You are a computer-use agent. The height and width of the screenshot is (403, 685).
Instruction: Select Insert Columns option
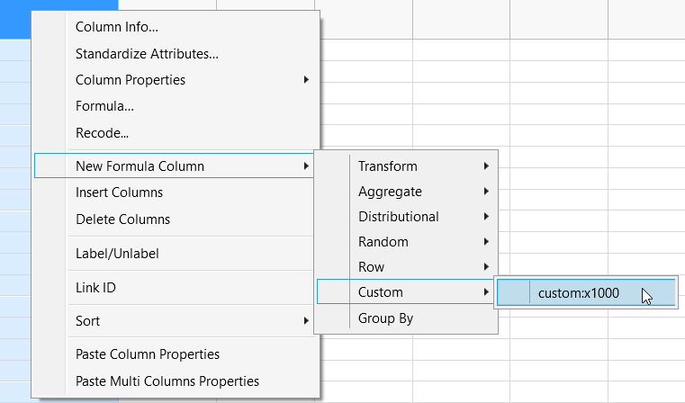click(119, 193)
